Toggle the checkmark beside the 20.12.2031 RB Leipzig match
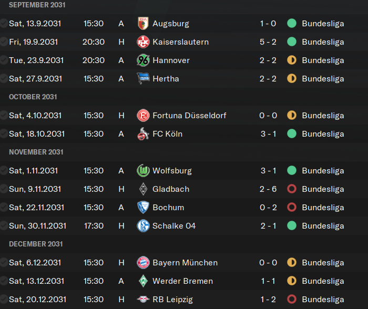Viewport: 368px width, 309px height. tap(3, 299)
